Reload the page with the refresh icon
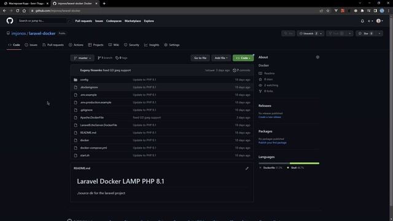Screen dimensions: 393x221 coord(18,11)
